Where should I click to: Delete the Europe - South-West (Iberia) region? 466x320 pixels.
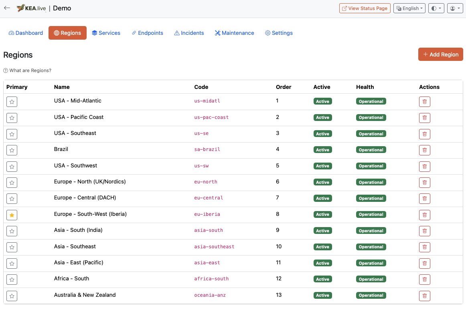click(x=424, y=215)
